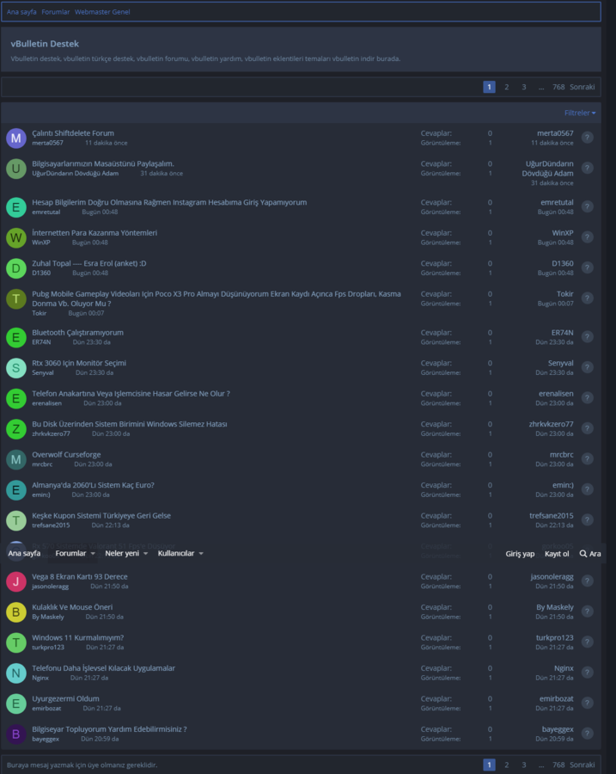Click the merta0567 avatar icon
The height and width of the screenshot is (774, 616).
(x=15, y=138)
